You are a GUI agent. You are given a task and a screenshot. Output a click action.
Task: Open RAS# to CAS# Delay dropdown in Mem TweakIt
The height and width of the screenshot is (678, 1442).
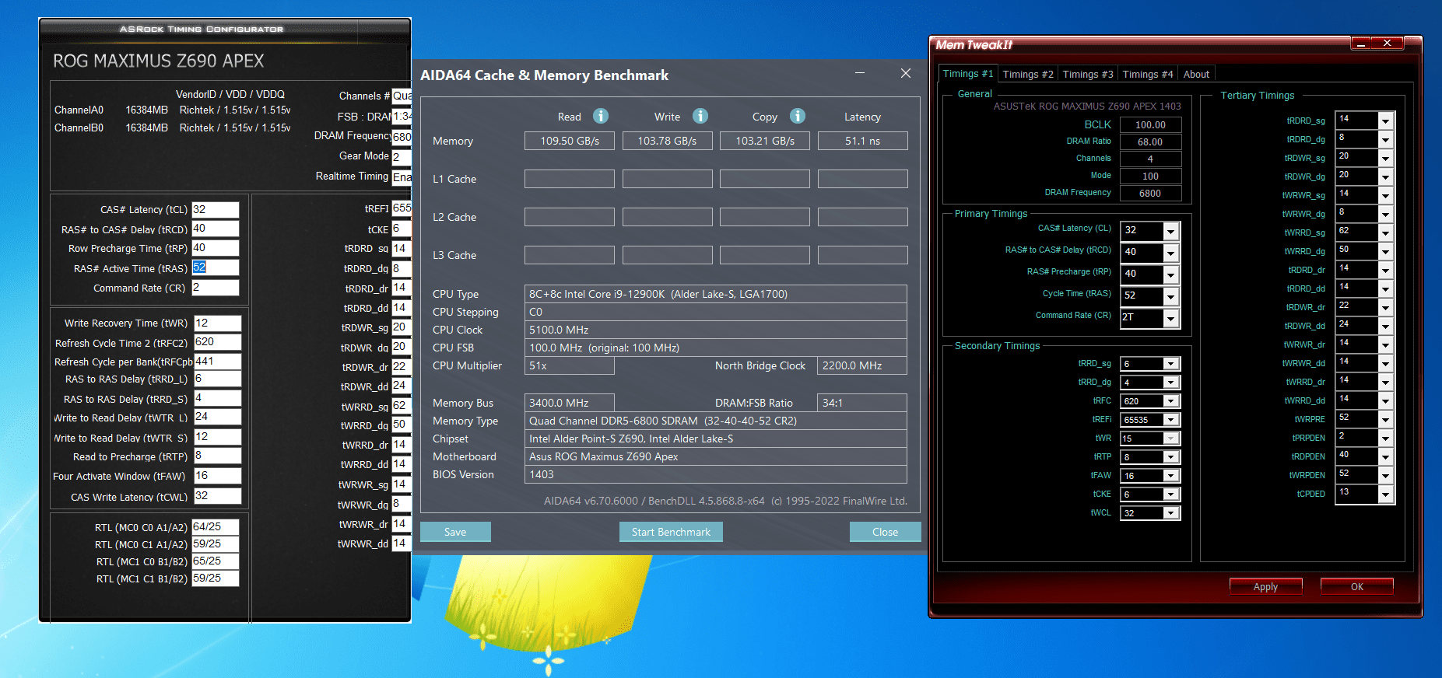point(1170,253)
